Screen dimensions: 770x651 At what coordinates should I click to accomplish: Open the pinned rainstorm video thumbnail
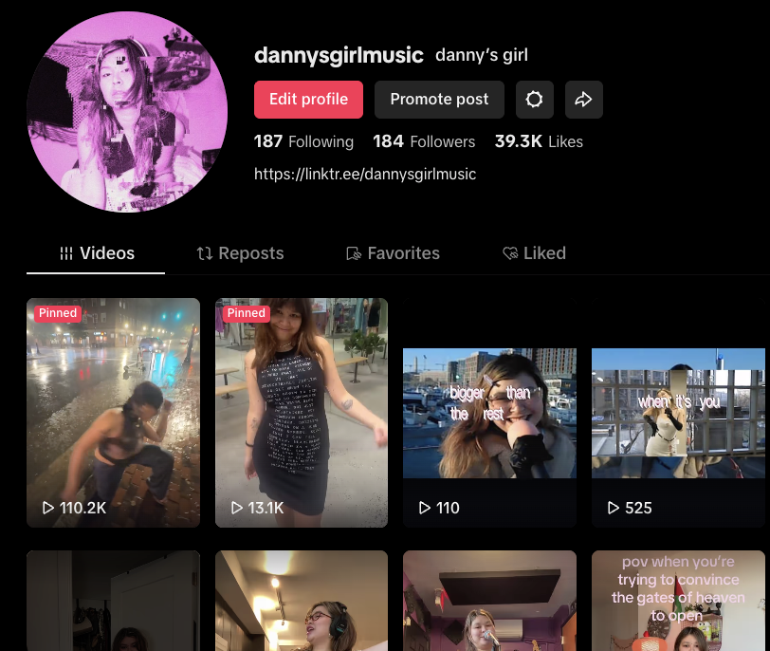pyautogui.click(x=113, y=413)
